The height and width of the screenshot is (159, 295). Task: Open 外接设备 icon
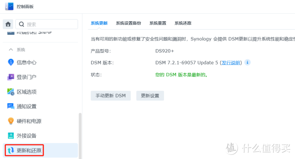[x=11, y=136]
